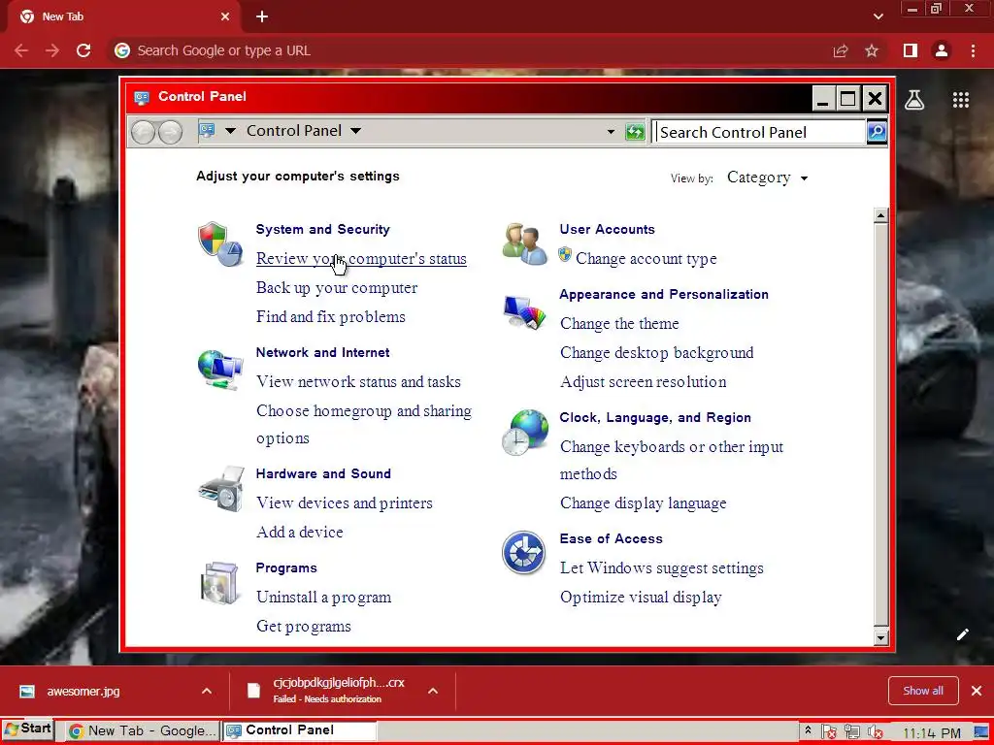Click the customize page pencil icon
Viewport: 994px width, 745px height.
click(x=962, y=634)
